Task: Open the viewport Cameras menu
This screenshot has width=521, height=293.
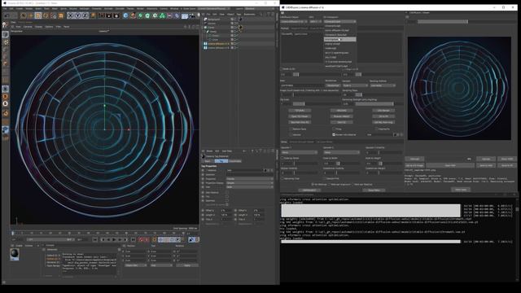Action: pyautogui.click(x=28, y=27)
